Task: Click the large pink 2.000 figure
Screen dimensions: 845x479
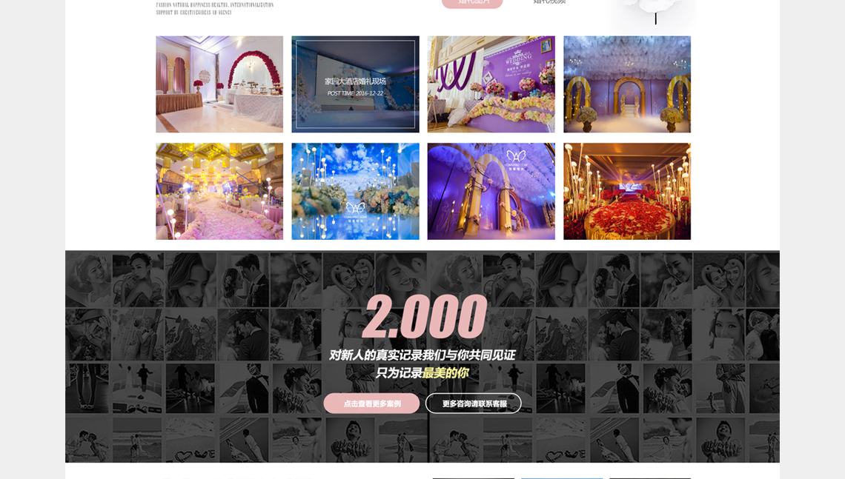Action: pos(424,317)
